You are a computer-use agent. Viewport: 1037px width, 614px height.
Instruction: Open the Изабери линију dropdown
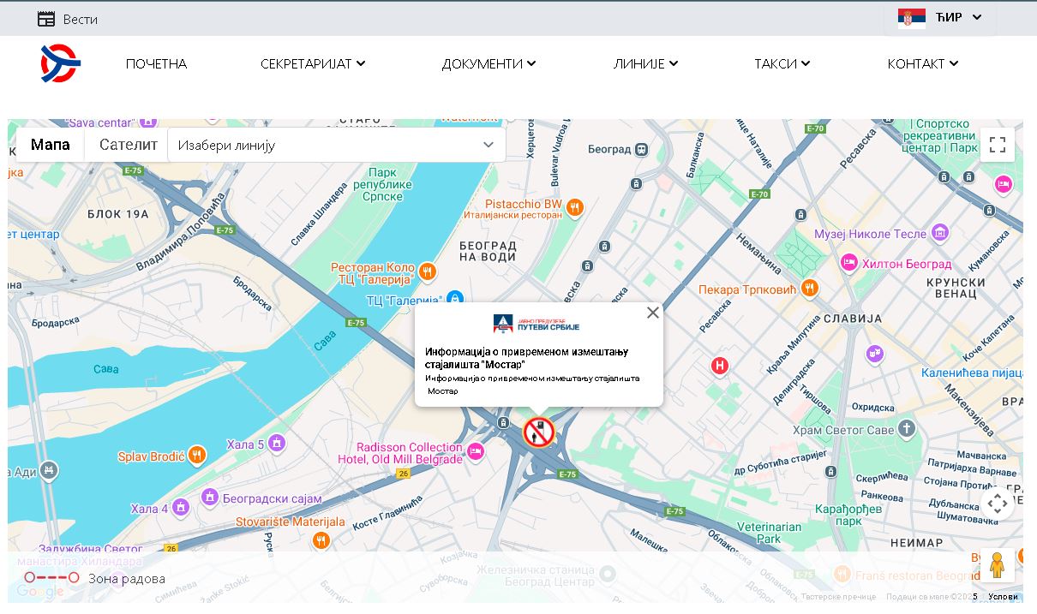click(337, 145)
